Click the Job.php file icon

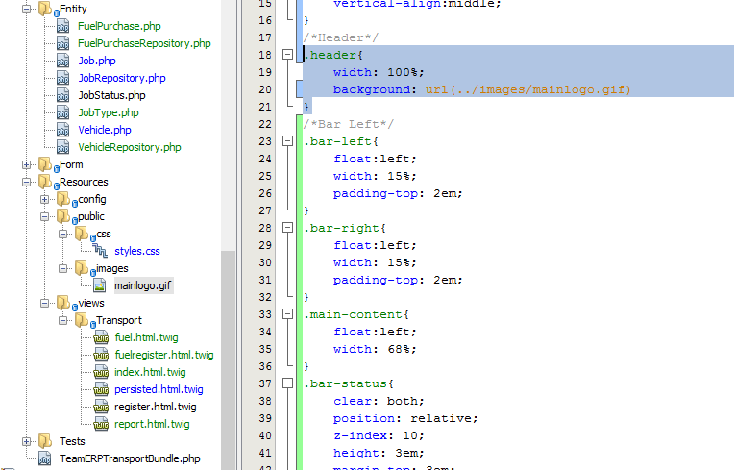pyautogui.click(x=63, y=61)
